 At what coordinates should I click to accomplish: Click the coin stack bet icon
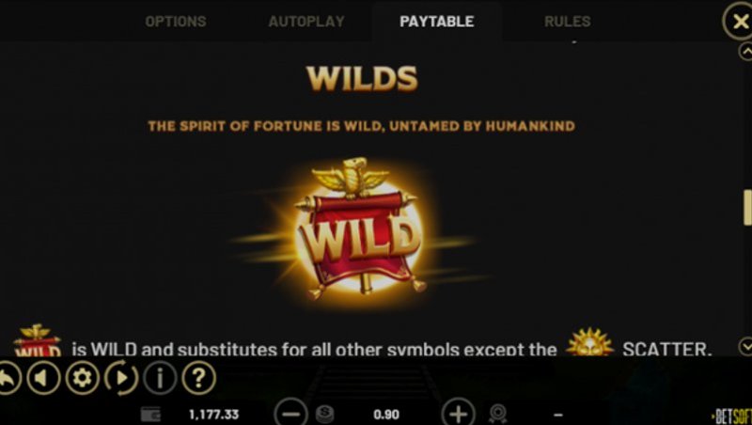click(325, 414)
